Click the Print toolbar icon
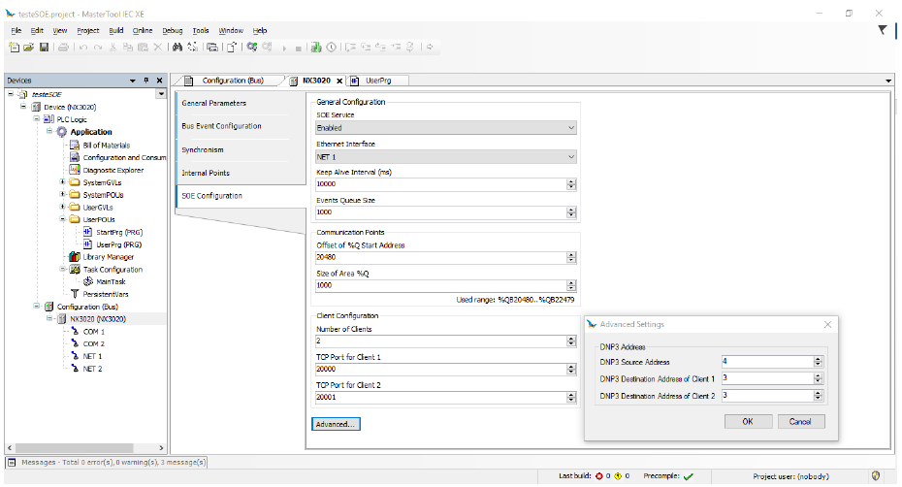 coord(63,48)
